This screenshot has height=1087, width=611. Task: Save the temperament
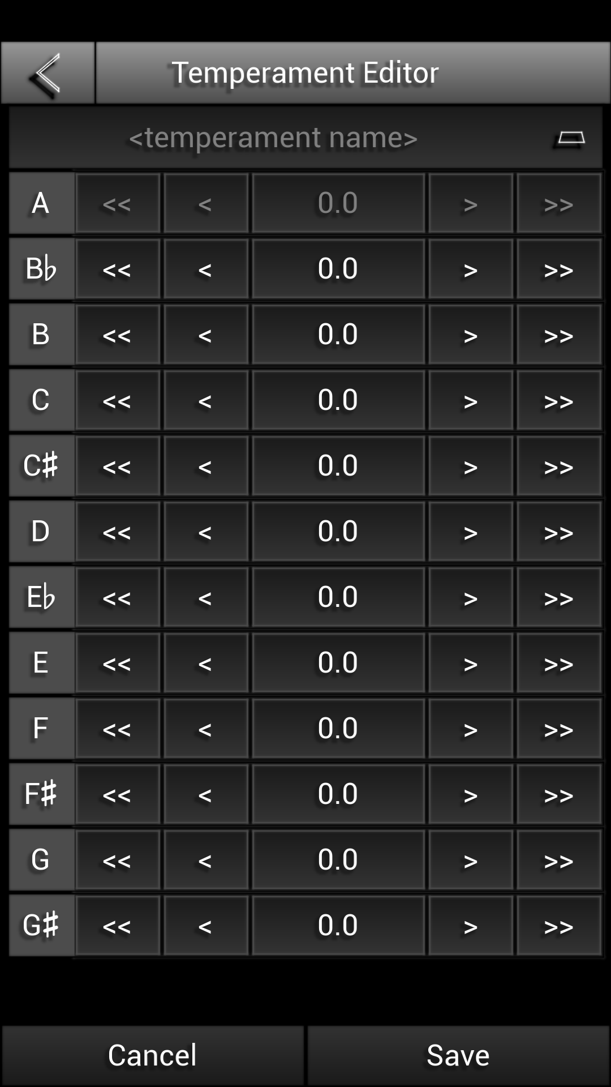[458, 1055]
